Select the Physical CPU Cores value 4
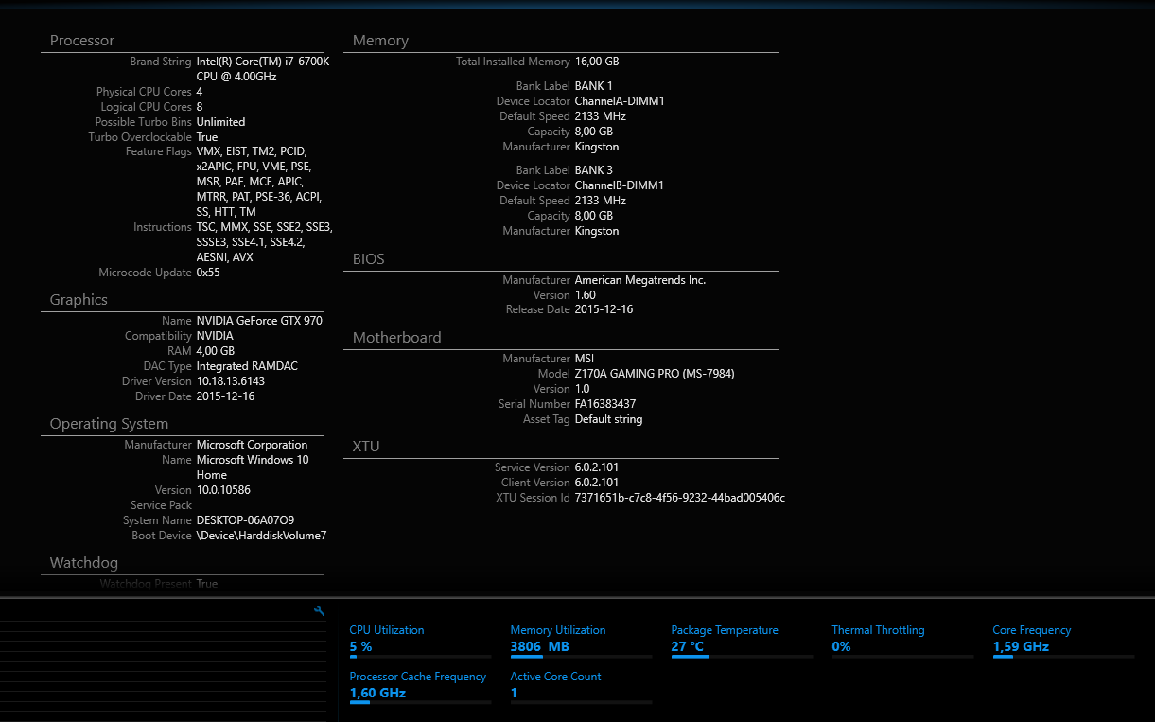Screen dimensions: 1155x722 (200, 92)
